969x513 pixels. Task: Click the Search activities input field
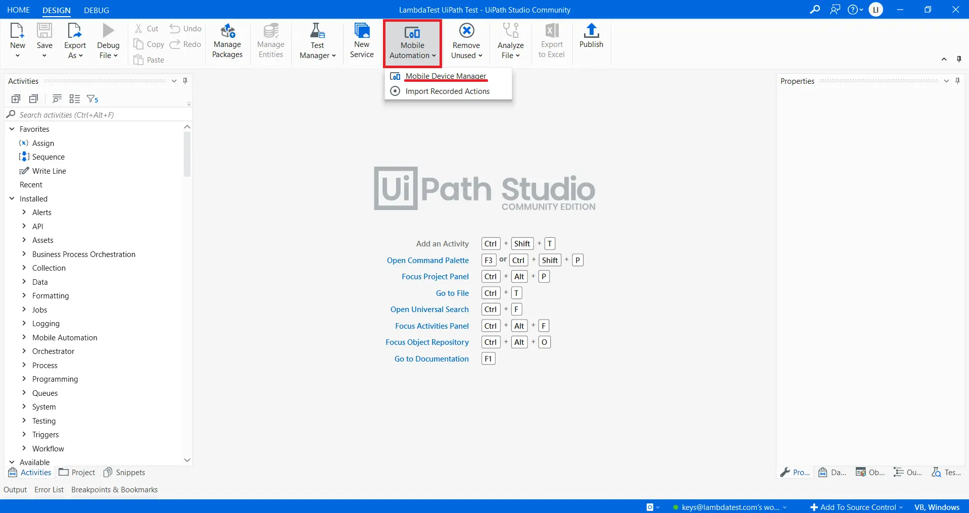click(x=96, y=115)
